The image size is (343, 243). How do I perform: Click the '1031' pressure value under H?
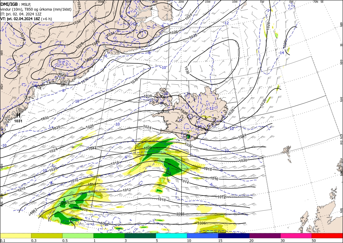[x=18, y=121]
